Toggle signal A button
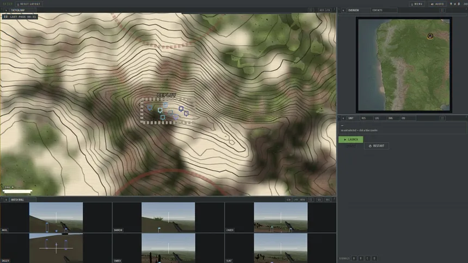Screen dimensions: 468x263 click(x=354, y=258)
